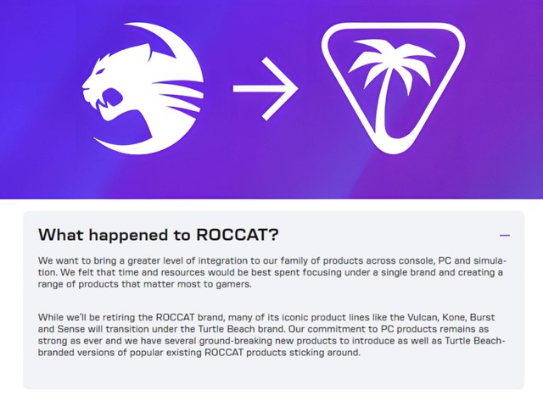543x407 pixels.
Task: Collapse the FAQ using the purple minus icon
Action: point(505,236)
